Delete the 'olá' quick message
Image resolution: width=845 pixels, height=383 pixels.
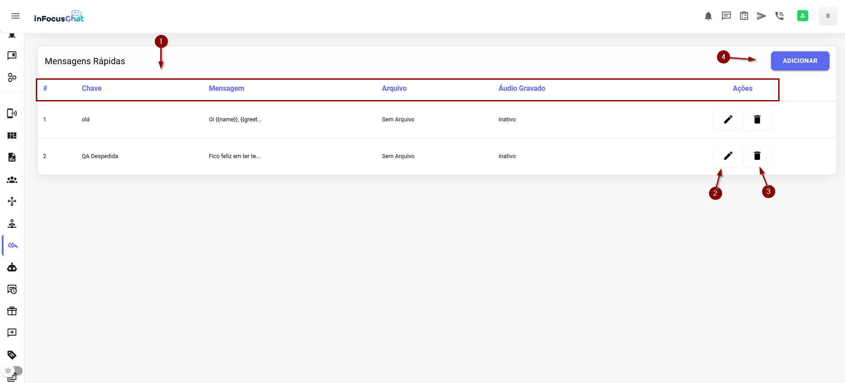[x=757, y=119]
